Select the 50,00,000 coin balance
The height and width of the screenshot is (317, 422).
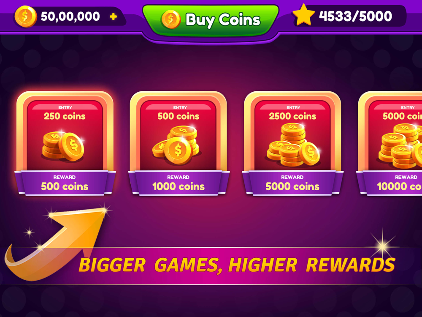tap(70, 16)
